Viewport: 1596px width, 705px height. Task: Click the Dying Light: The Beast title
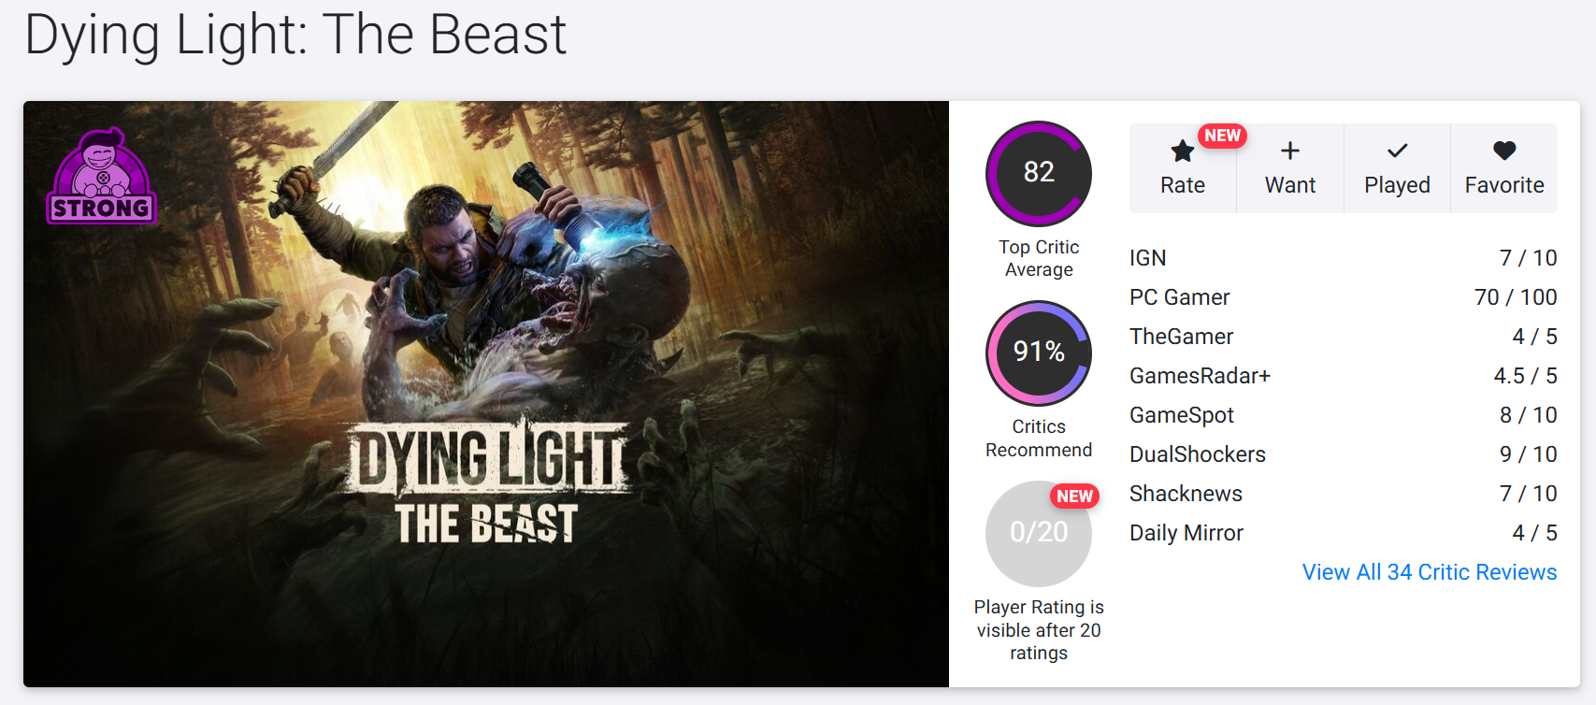295,36
